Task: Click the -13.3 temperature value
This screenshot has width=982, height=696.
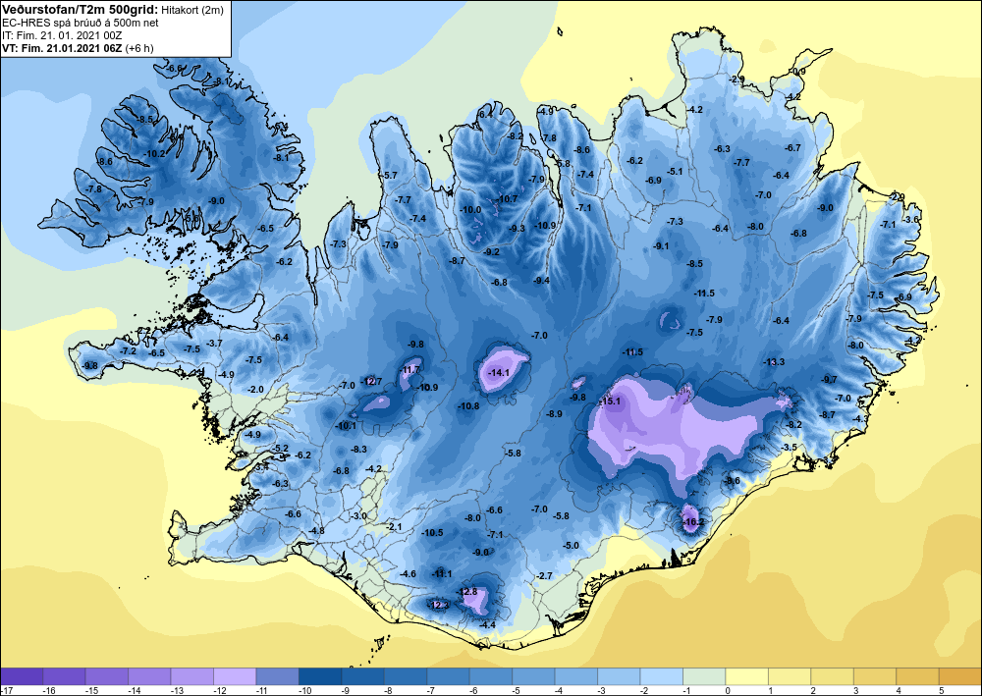Action: (x=774, y=362)
